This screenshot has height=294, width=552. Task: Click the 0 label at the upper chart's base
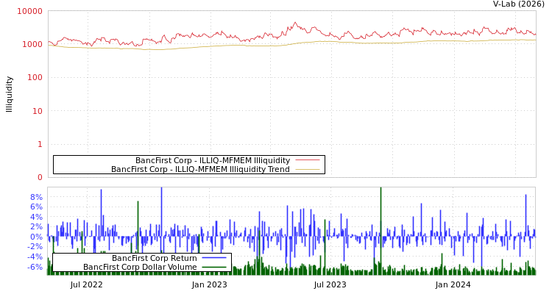[x=40, y=177]
